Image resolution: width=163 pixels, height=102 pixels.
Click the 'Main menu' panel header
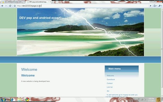pyautogui.click(x=122, y=69)
